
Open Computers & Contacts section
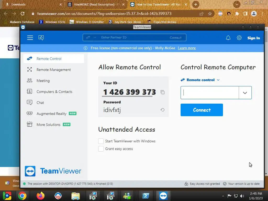(x=54, y=92)
